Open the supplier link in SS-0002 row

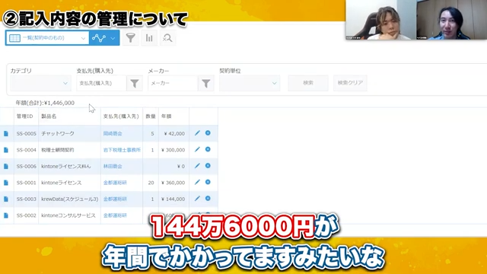click(x=115, y=215)
